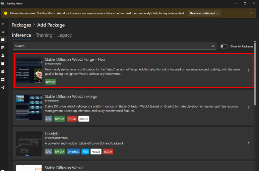Image resolution: width=259 pixels, height=171 pixels.
Task: Click the ROCm tag on WebUI reForge
Action: 72,119
